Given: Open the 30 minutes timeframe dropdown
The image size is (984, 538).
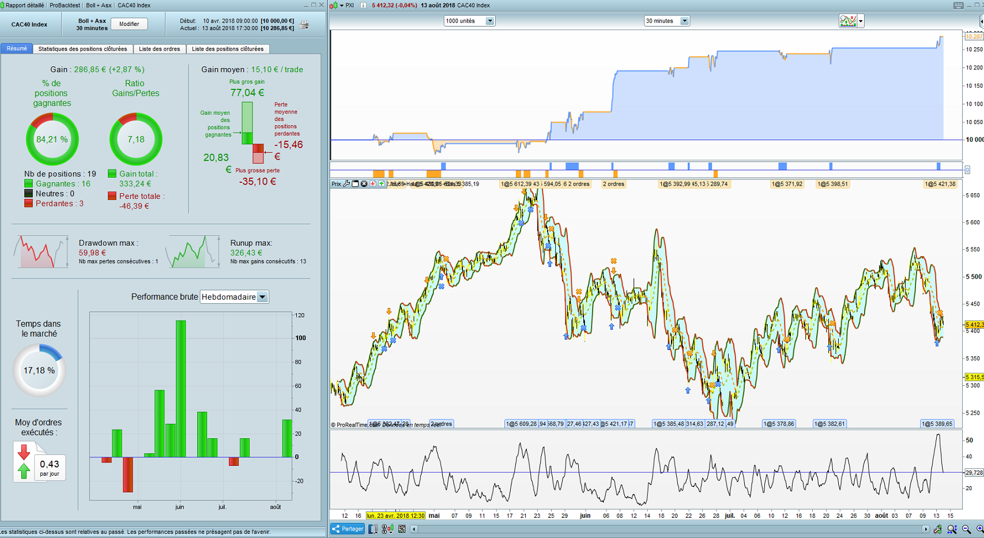Looking at the screenshot, I should click(666, 21).
